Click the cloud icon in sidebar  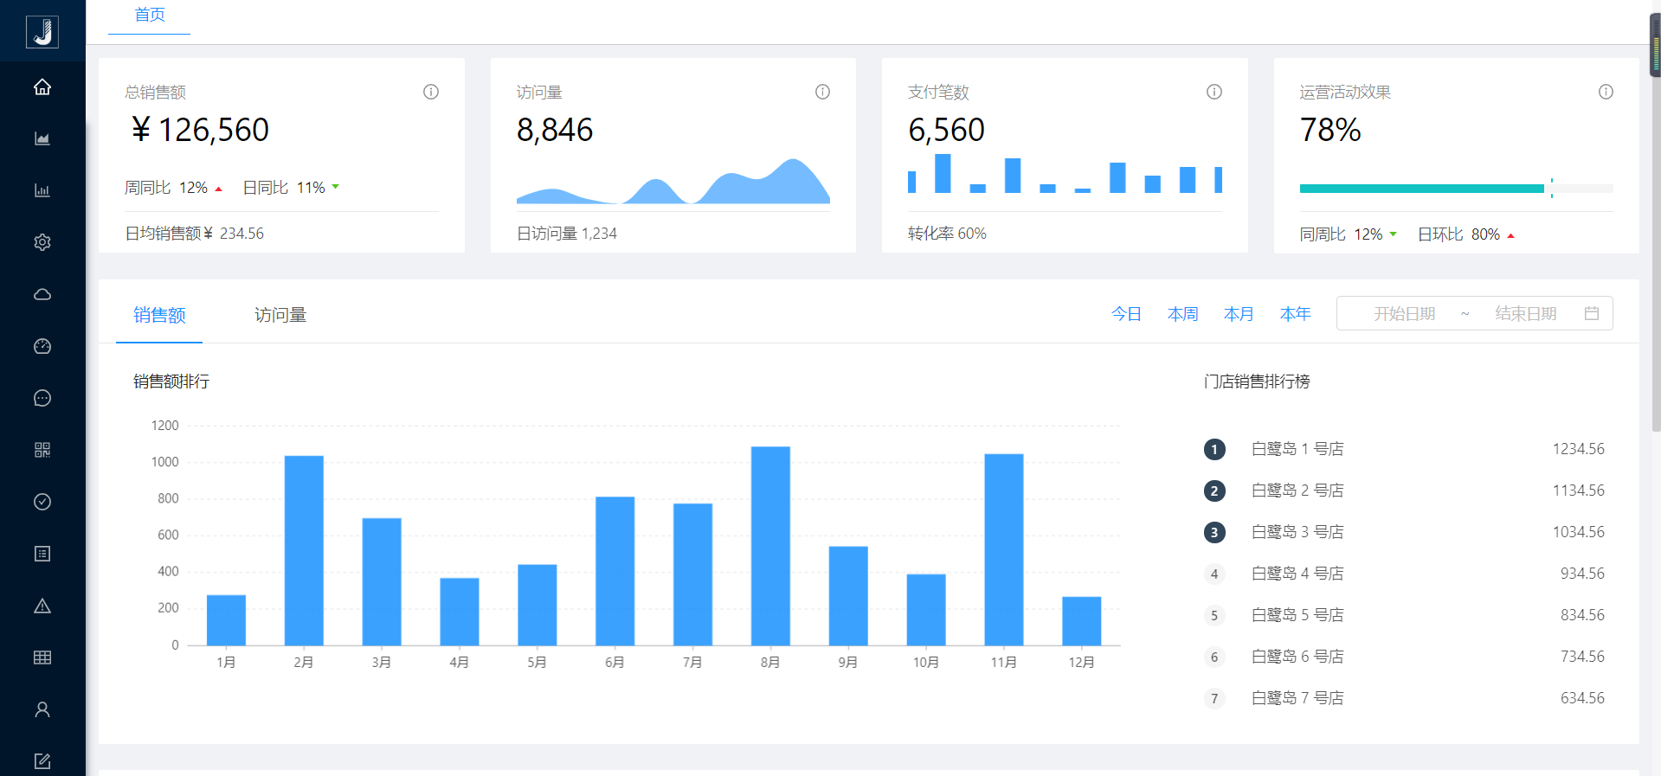[x=42, y=295]
